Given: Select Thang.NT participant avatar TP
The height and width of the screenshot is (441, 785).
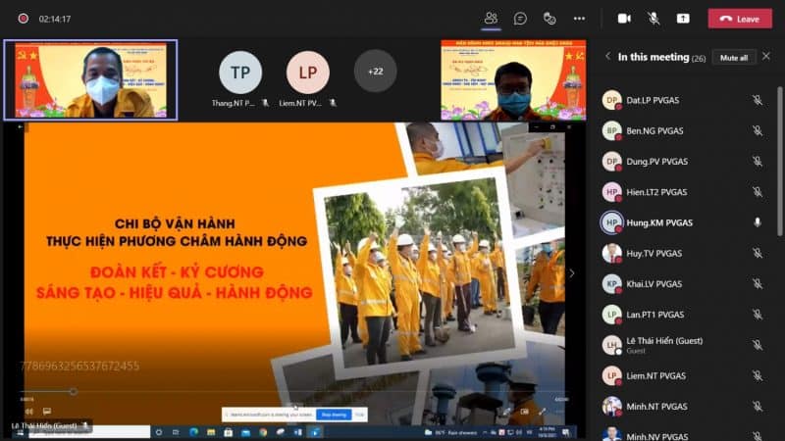Looking at the screenshot, I should click(240, 73).
